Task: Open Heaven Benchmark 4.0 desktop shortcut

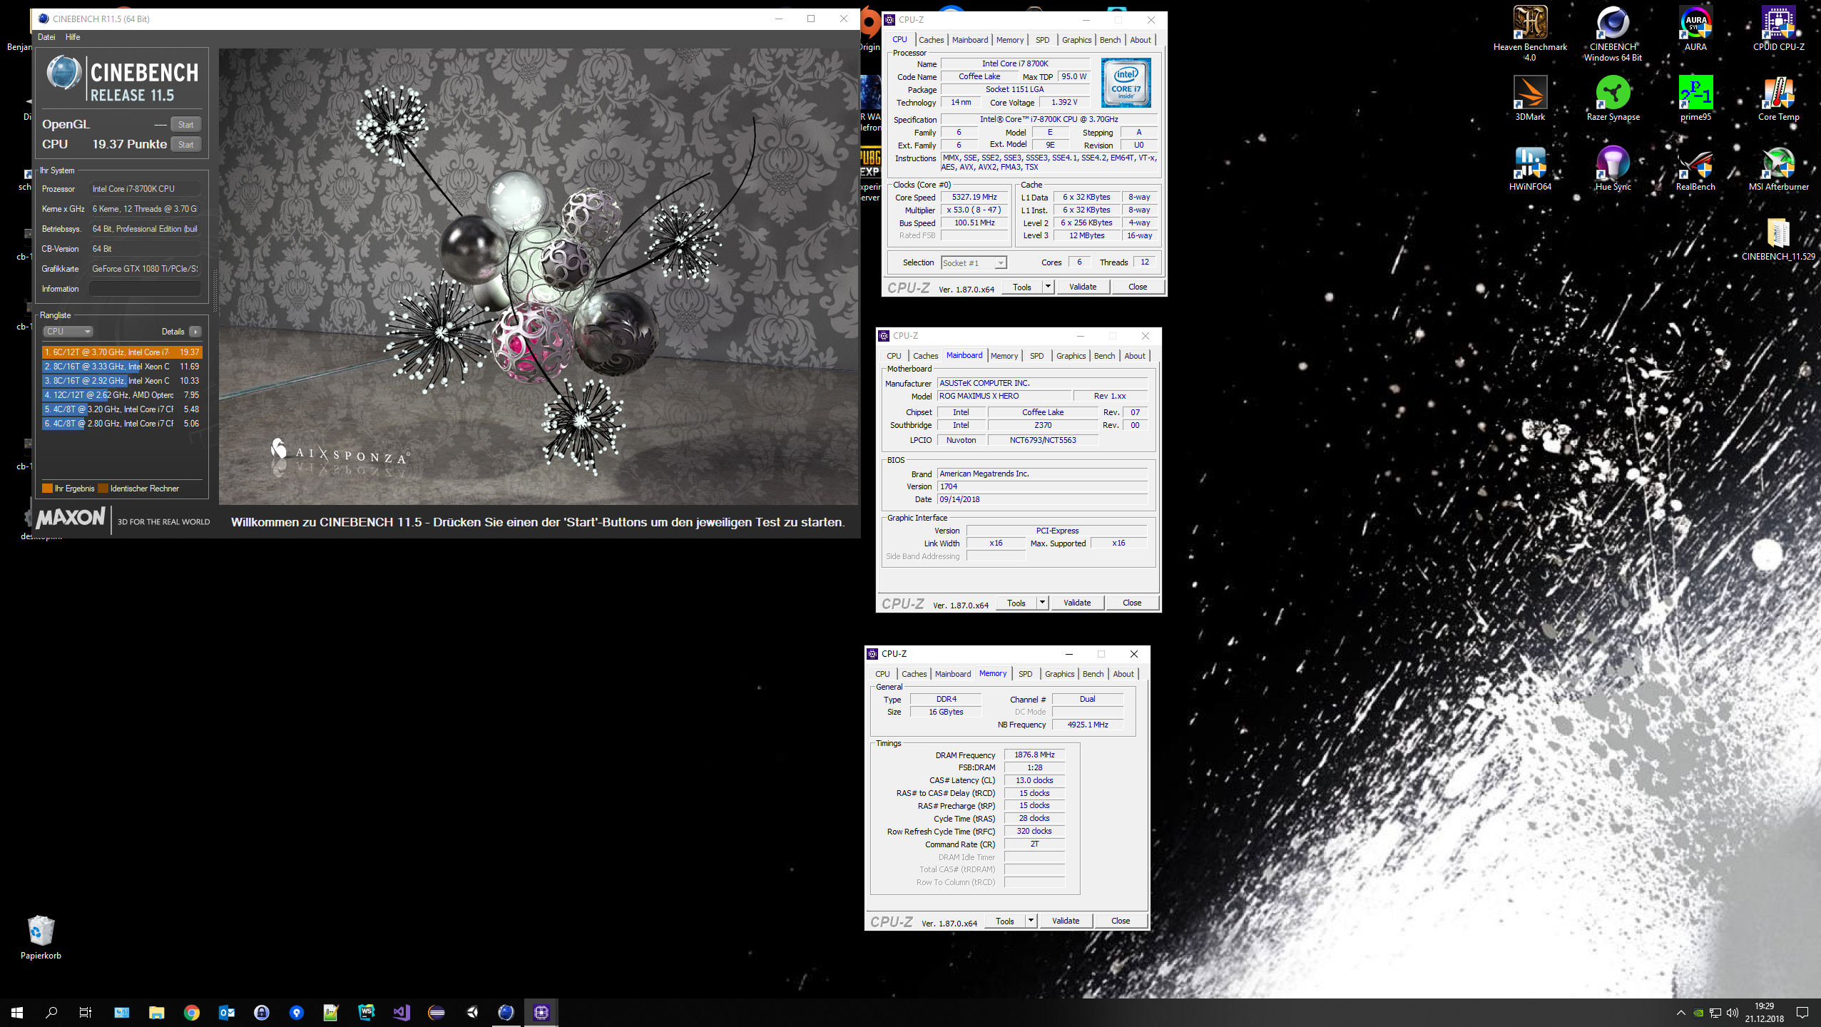Action: coord(1530,34)
